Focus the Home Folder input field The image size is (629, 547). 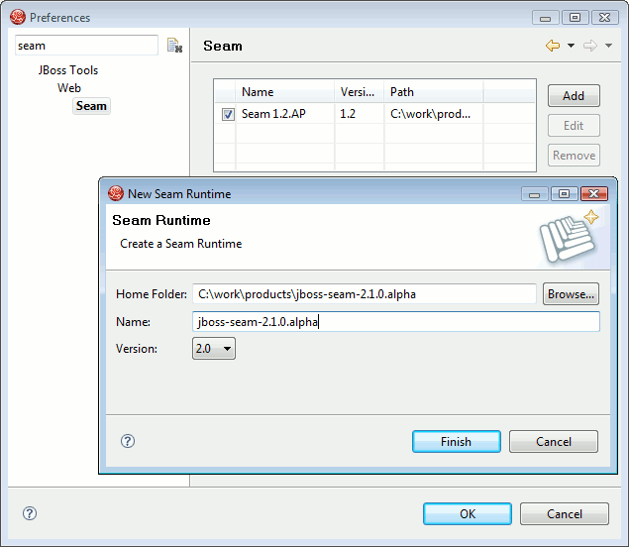[x=365, y=293]
